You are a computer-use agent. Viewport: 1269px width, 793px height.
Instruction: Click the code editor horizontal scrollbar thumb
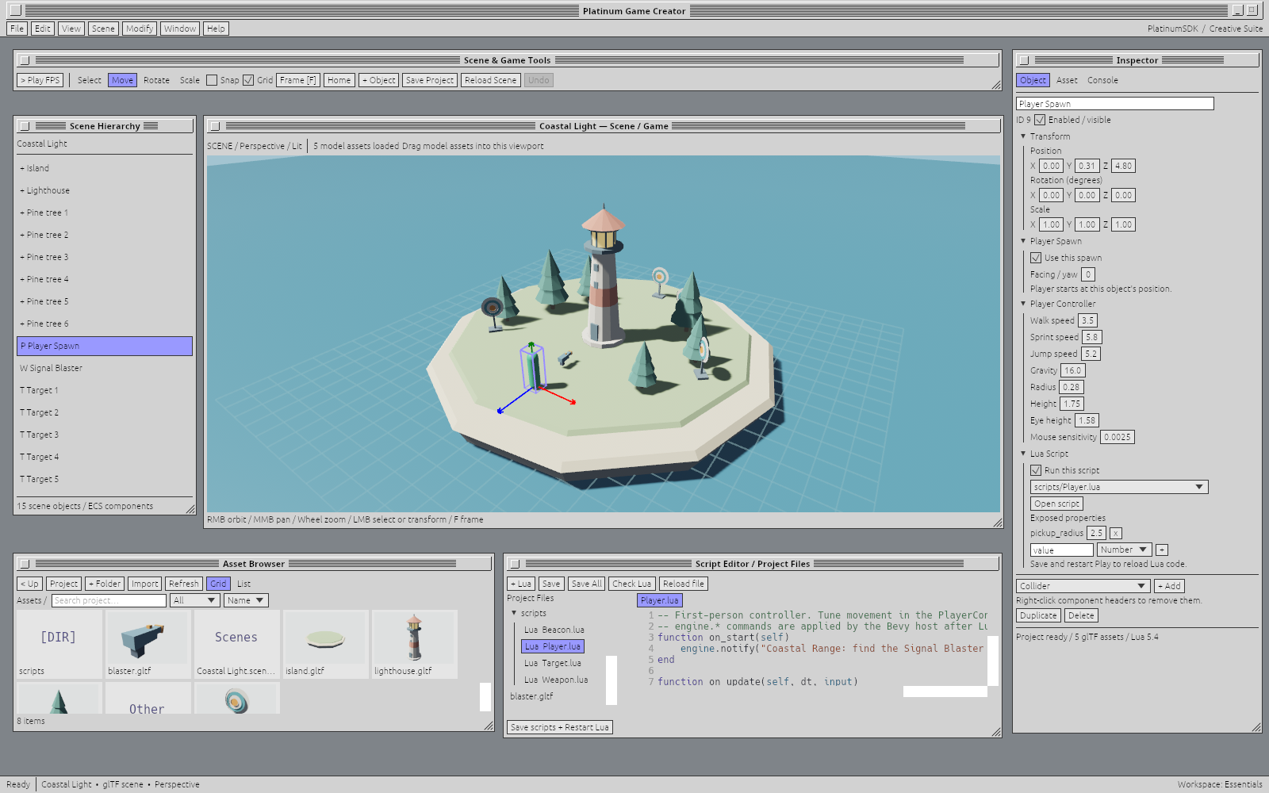[x=945, y=691]
